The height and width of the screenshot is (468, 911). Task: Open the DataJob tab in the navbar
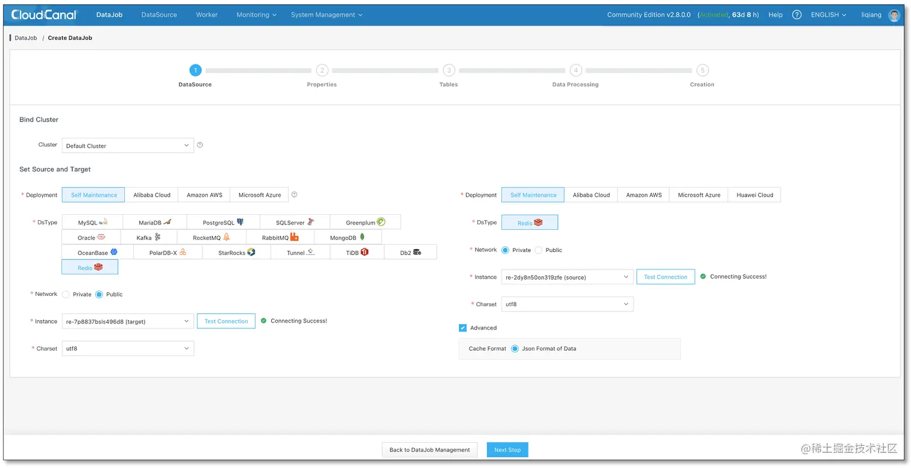point(109,14)
